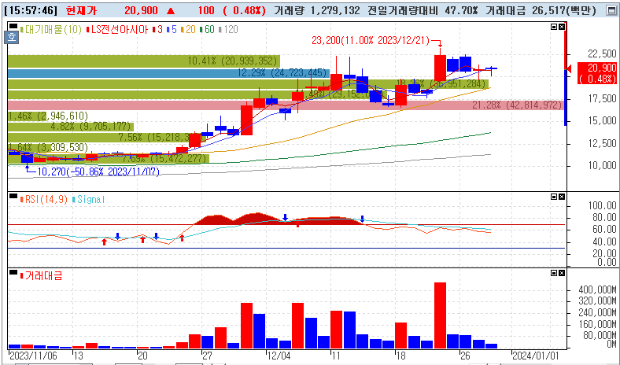Click 12,500 price axis label
This screenshot has height=365, width=620.
[x=602, y=143]
